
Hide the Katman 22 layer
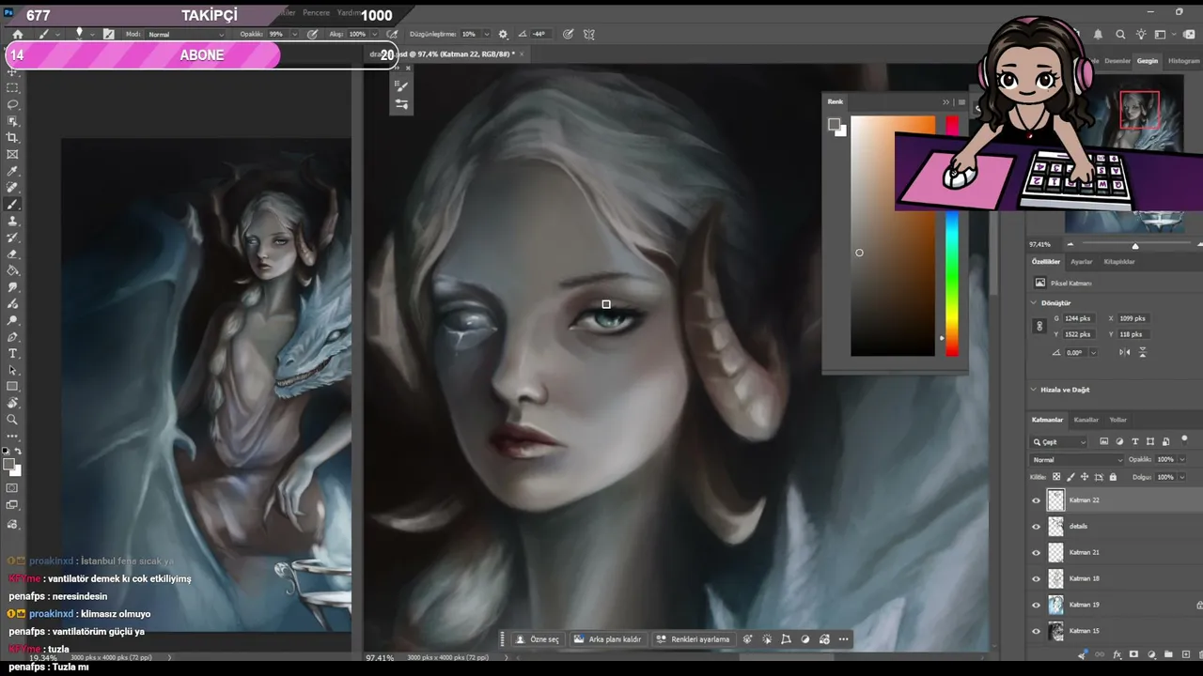click(1037, 500)
